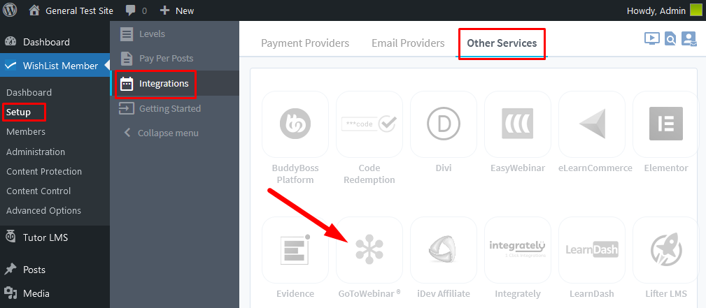Click the Getting Started arrow icon

(127, 108)
